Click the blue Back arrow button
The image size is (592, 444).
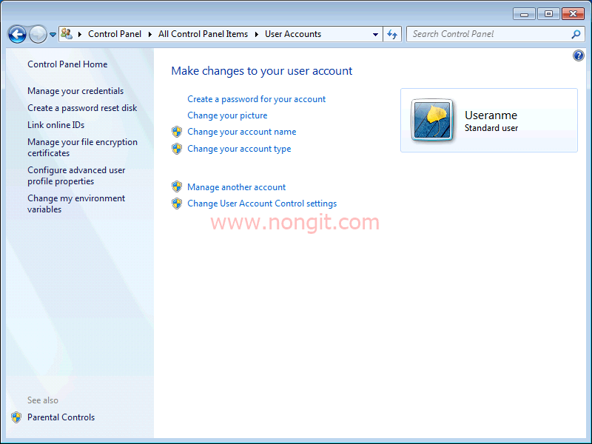(x=17, y=34)
